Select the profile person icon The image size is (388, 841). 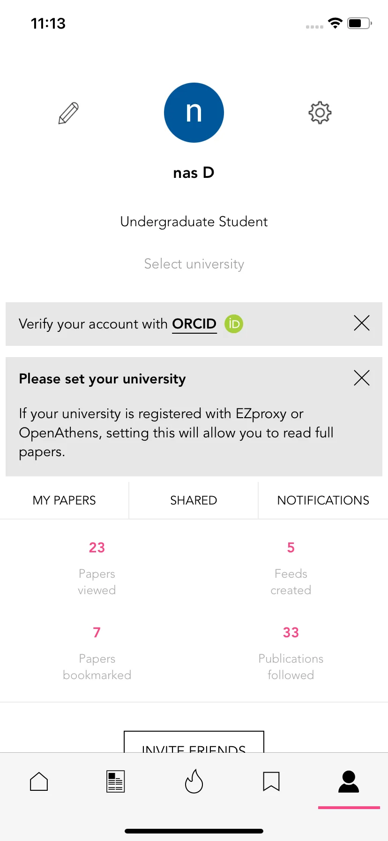(349, 781)
